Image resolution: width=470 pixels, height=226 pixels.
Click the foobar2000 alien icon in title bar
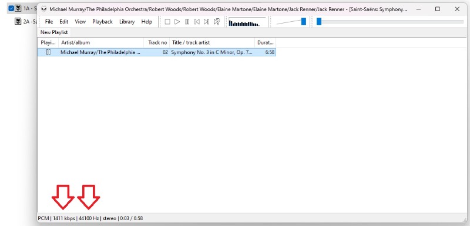tap(44, 9)
